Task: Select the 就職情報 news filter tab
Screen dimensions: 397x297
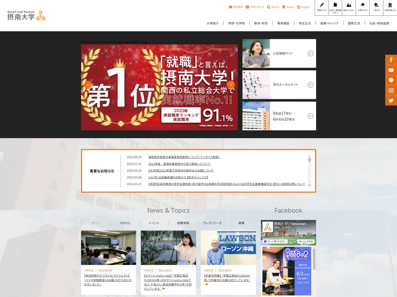Action: coord(183,223)
